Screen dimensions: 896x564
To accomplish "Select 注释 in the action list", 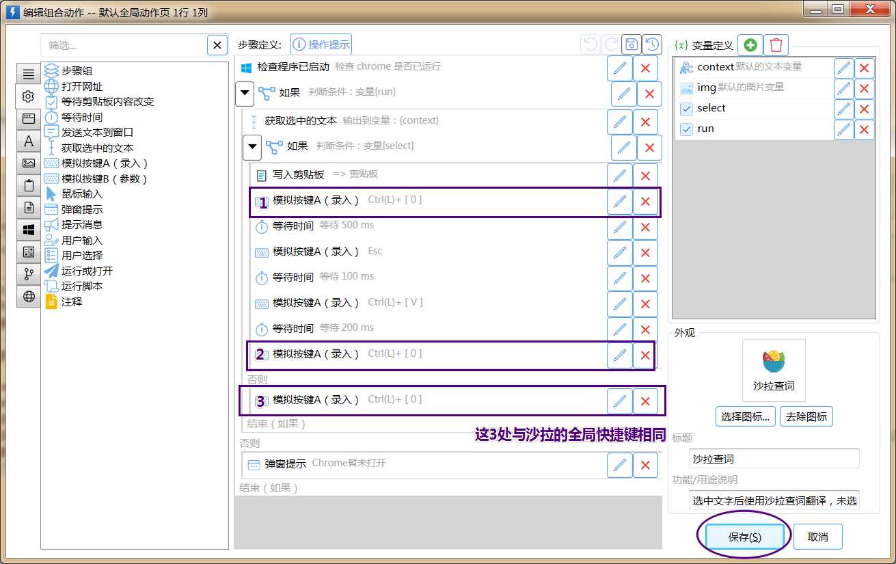I will pos(72,301).
